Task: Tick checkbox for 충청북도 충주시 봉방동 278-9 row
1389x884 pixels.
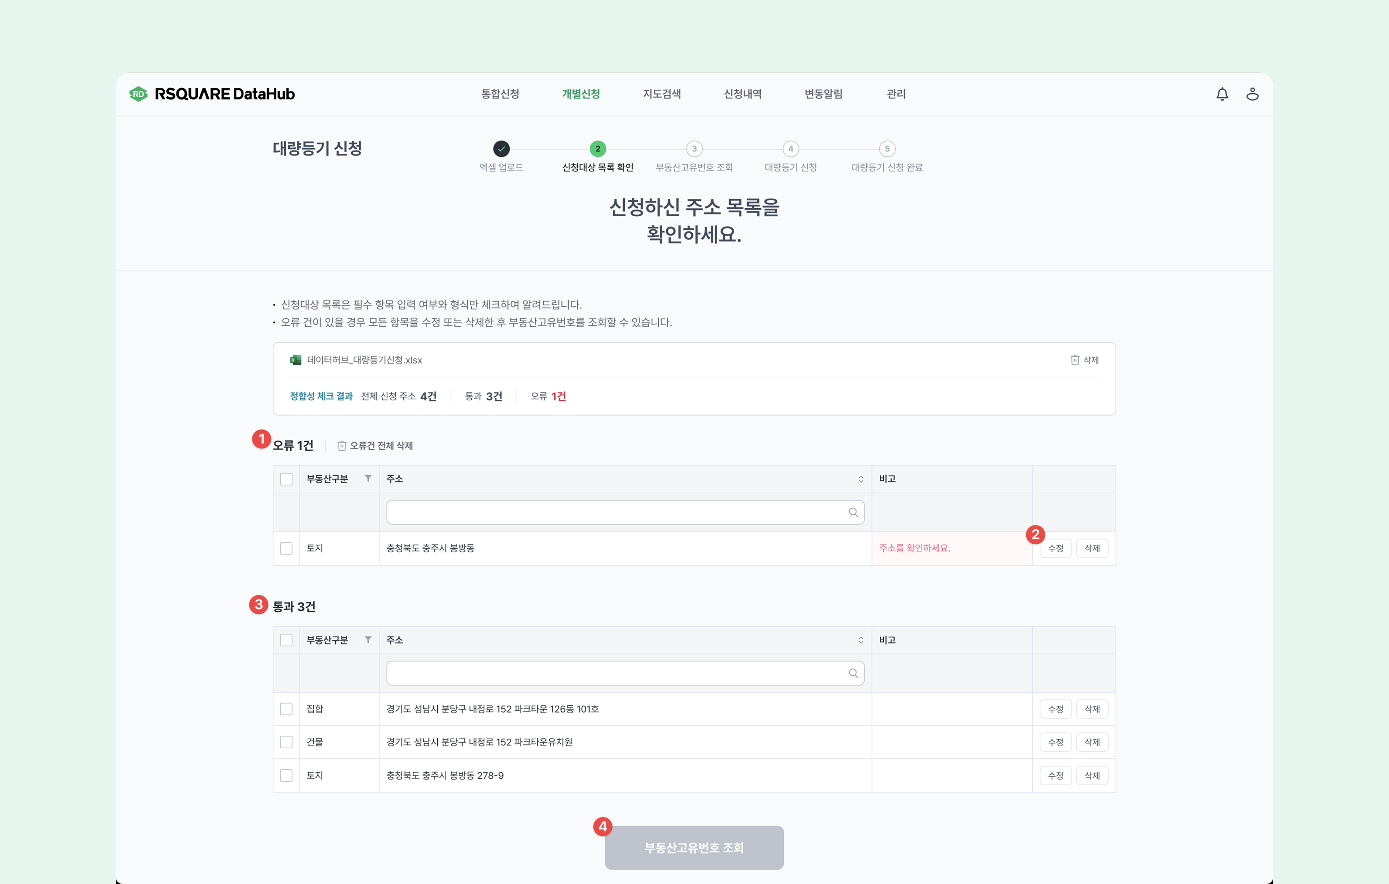Action: pos(286,775)
